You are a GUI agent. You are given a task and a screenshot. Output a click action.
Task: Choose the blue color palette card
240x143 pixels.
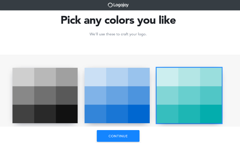point(117,95)
